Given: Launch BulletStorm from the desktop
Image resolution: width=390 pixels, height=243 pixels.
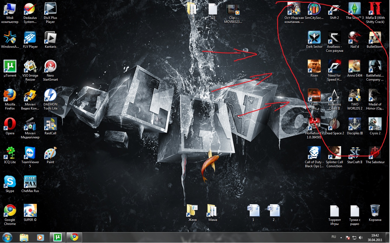Looking at the screenshot, I should [x=375, y=40].
